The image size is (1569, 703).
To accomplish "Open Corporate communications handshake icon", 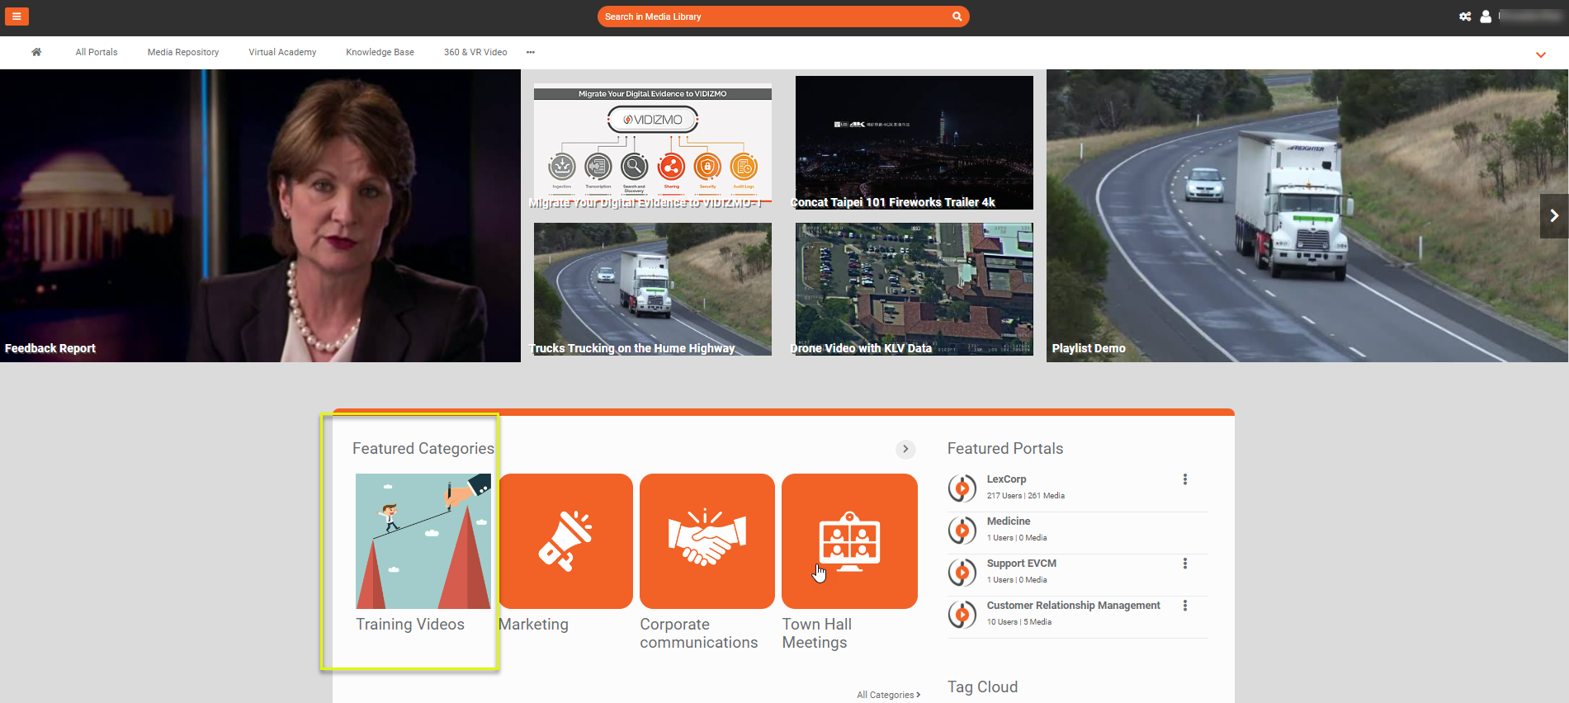I will pyautogui.click(x=707, y=540).
